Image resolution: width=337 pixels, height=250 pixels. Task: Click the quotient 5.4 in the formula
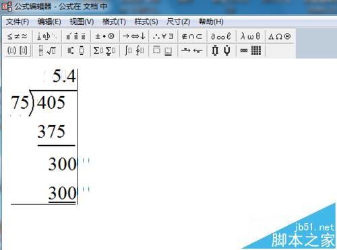point(64,77)
